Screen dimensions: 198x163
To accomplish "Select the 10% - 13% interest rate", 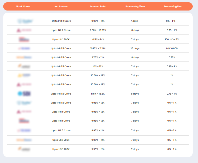I will (x=98, y=66).
